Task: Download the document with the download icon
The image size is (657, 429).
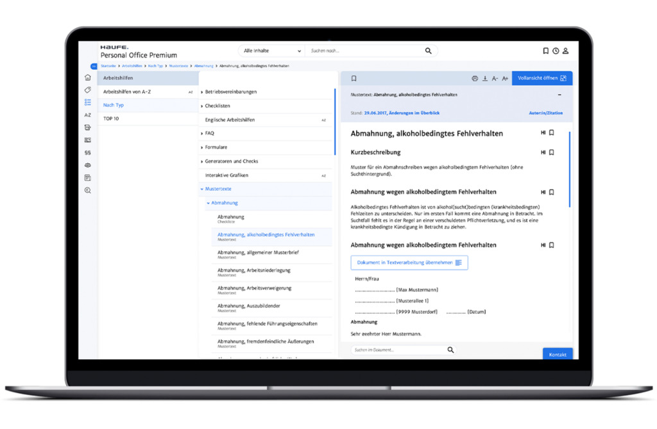Action: tap(485, 78)
